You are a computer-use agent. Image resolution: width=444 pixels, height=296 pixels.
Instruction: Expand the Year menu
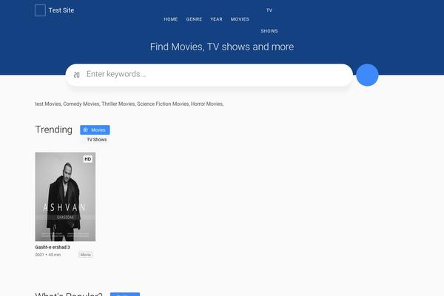[216, 19]
